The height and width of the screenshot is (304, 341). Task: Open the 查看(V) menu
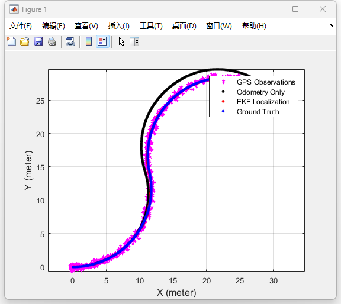coord(86,26)
